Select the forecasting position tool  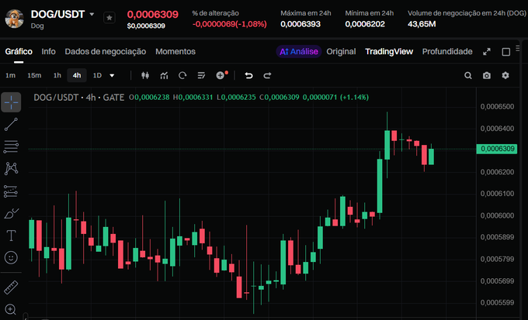point(11,191)
